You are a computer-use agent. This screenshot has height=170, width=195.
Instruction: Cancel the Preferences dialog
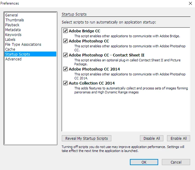coord(176,162)
